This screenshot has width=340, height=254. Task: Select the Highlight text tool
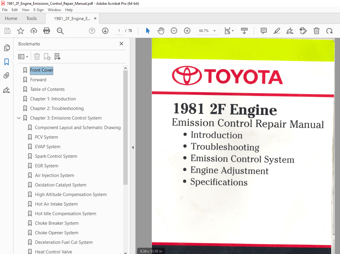(277, 30)
